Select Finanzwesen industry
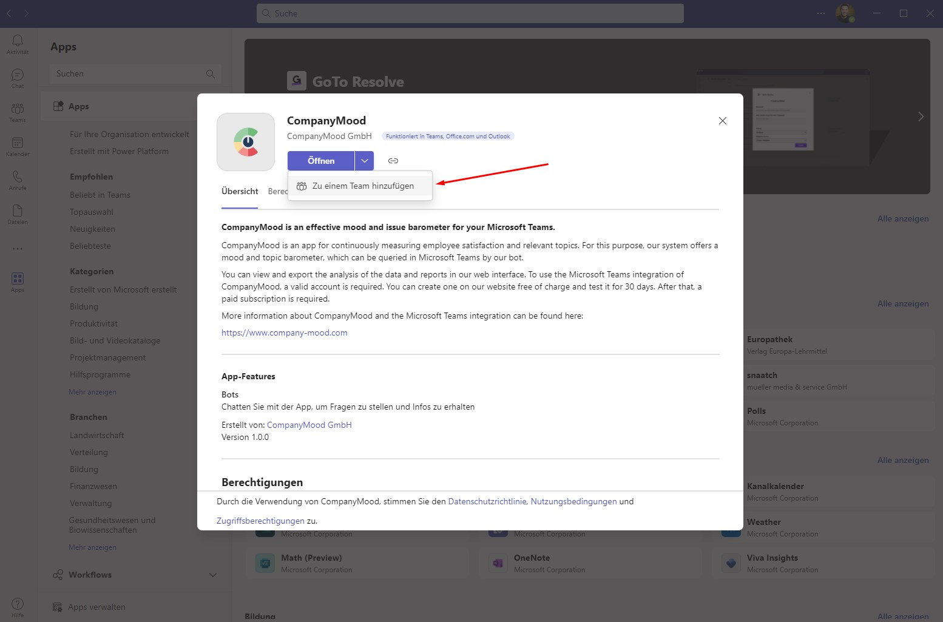Viewport: 943px width, 622px height. coord(93,486)
